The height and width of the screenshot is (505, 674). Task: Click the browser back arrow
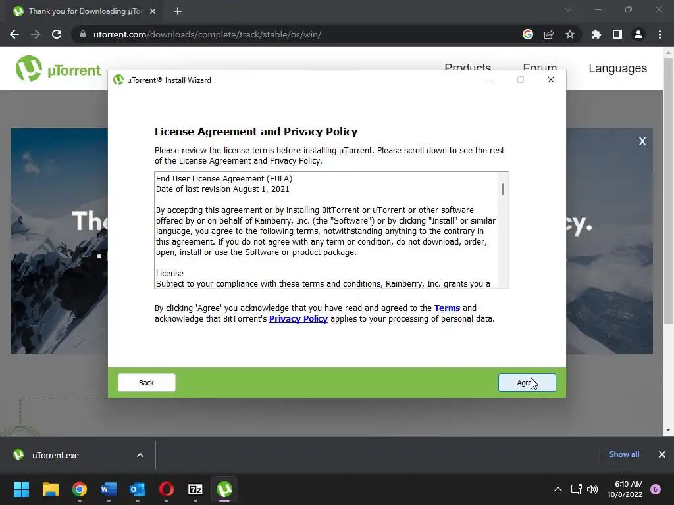(x=14, y=34)
